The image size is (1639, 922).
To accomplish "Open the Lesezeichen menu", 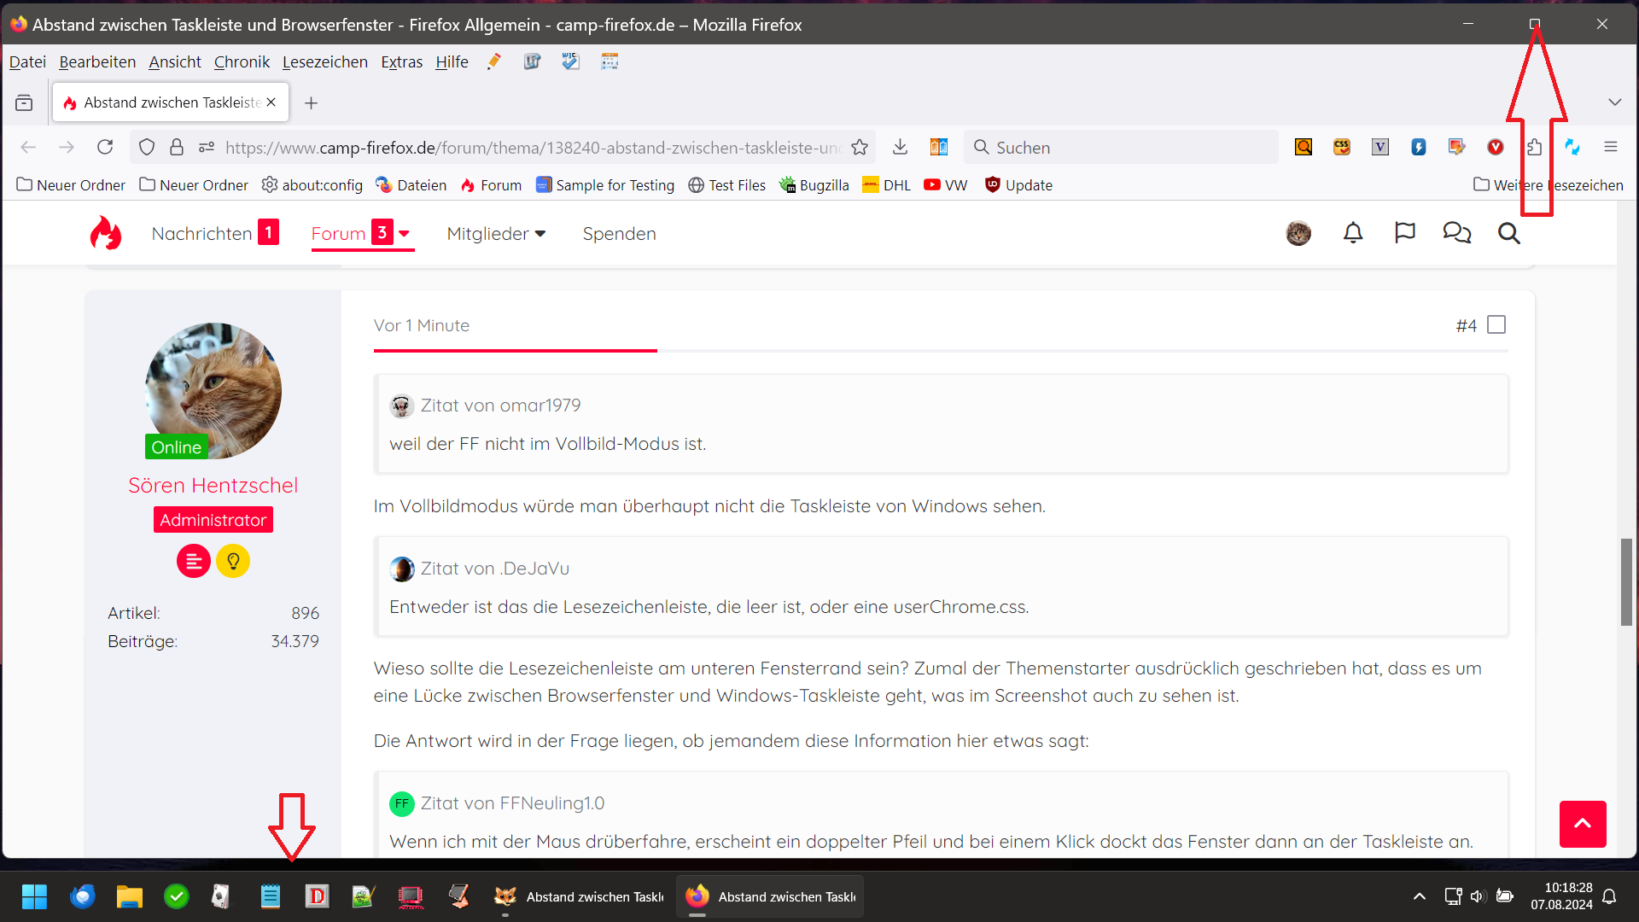I will [x=324, y=62].
